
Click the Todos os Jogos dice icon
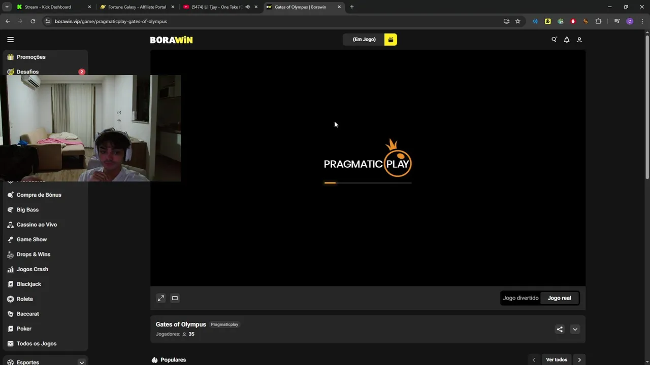coord(10,344)
